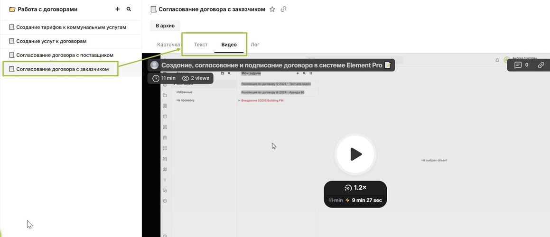Star the document as favorite
The height and width of the screenshot is (237, 550).
[x=272, y=9]
